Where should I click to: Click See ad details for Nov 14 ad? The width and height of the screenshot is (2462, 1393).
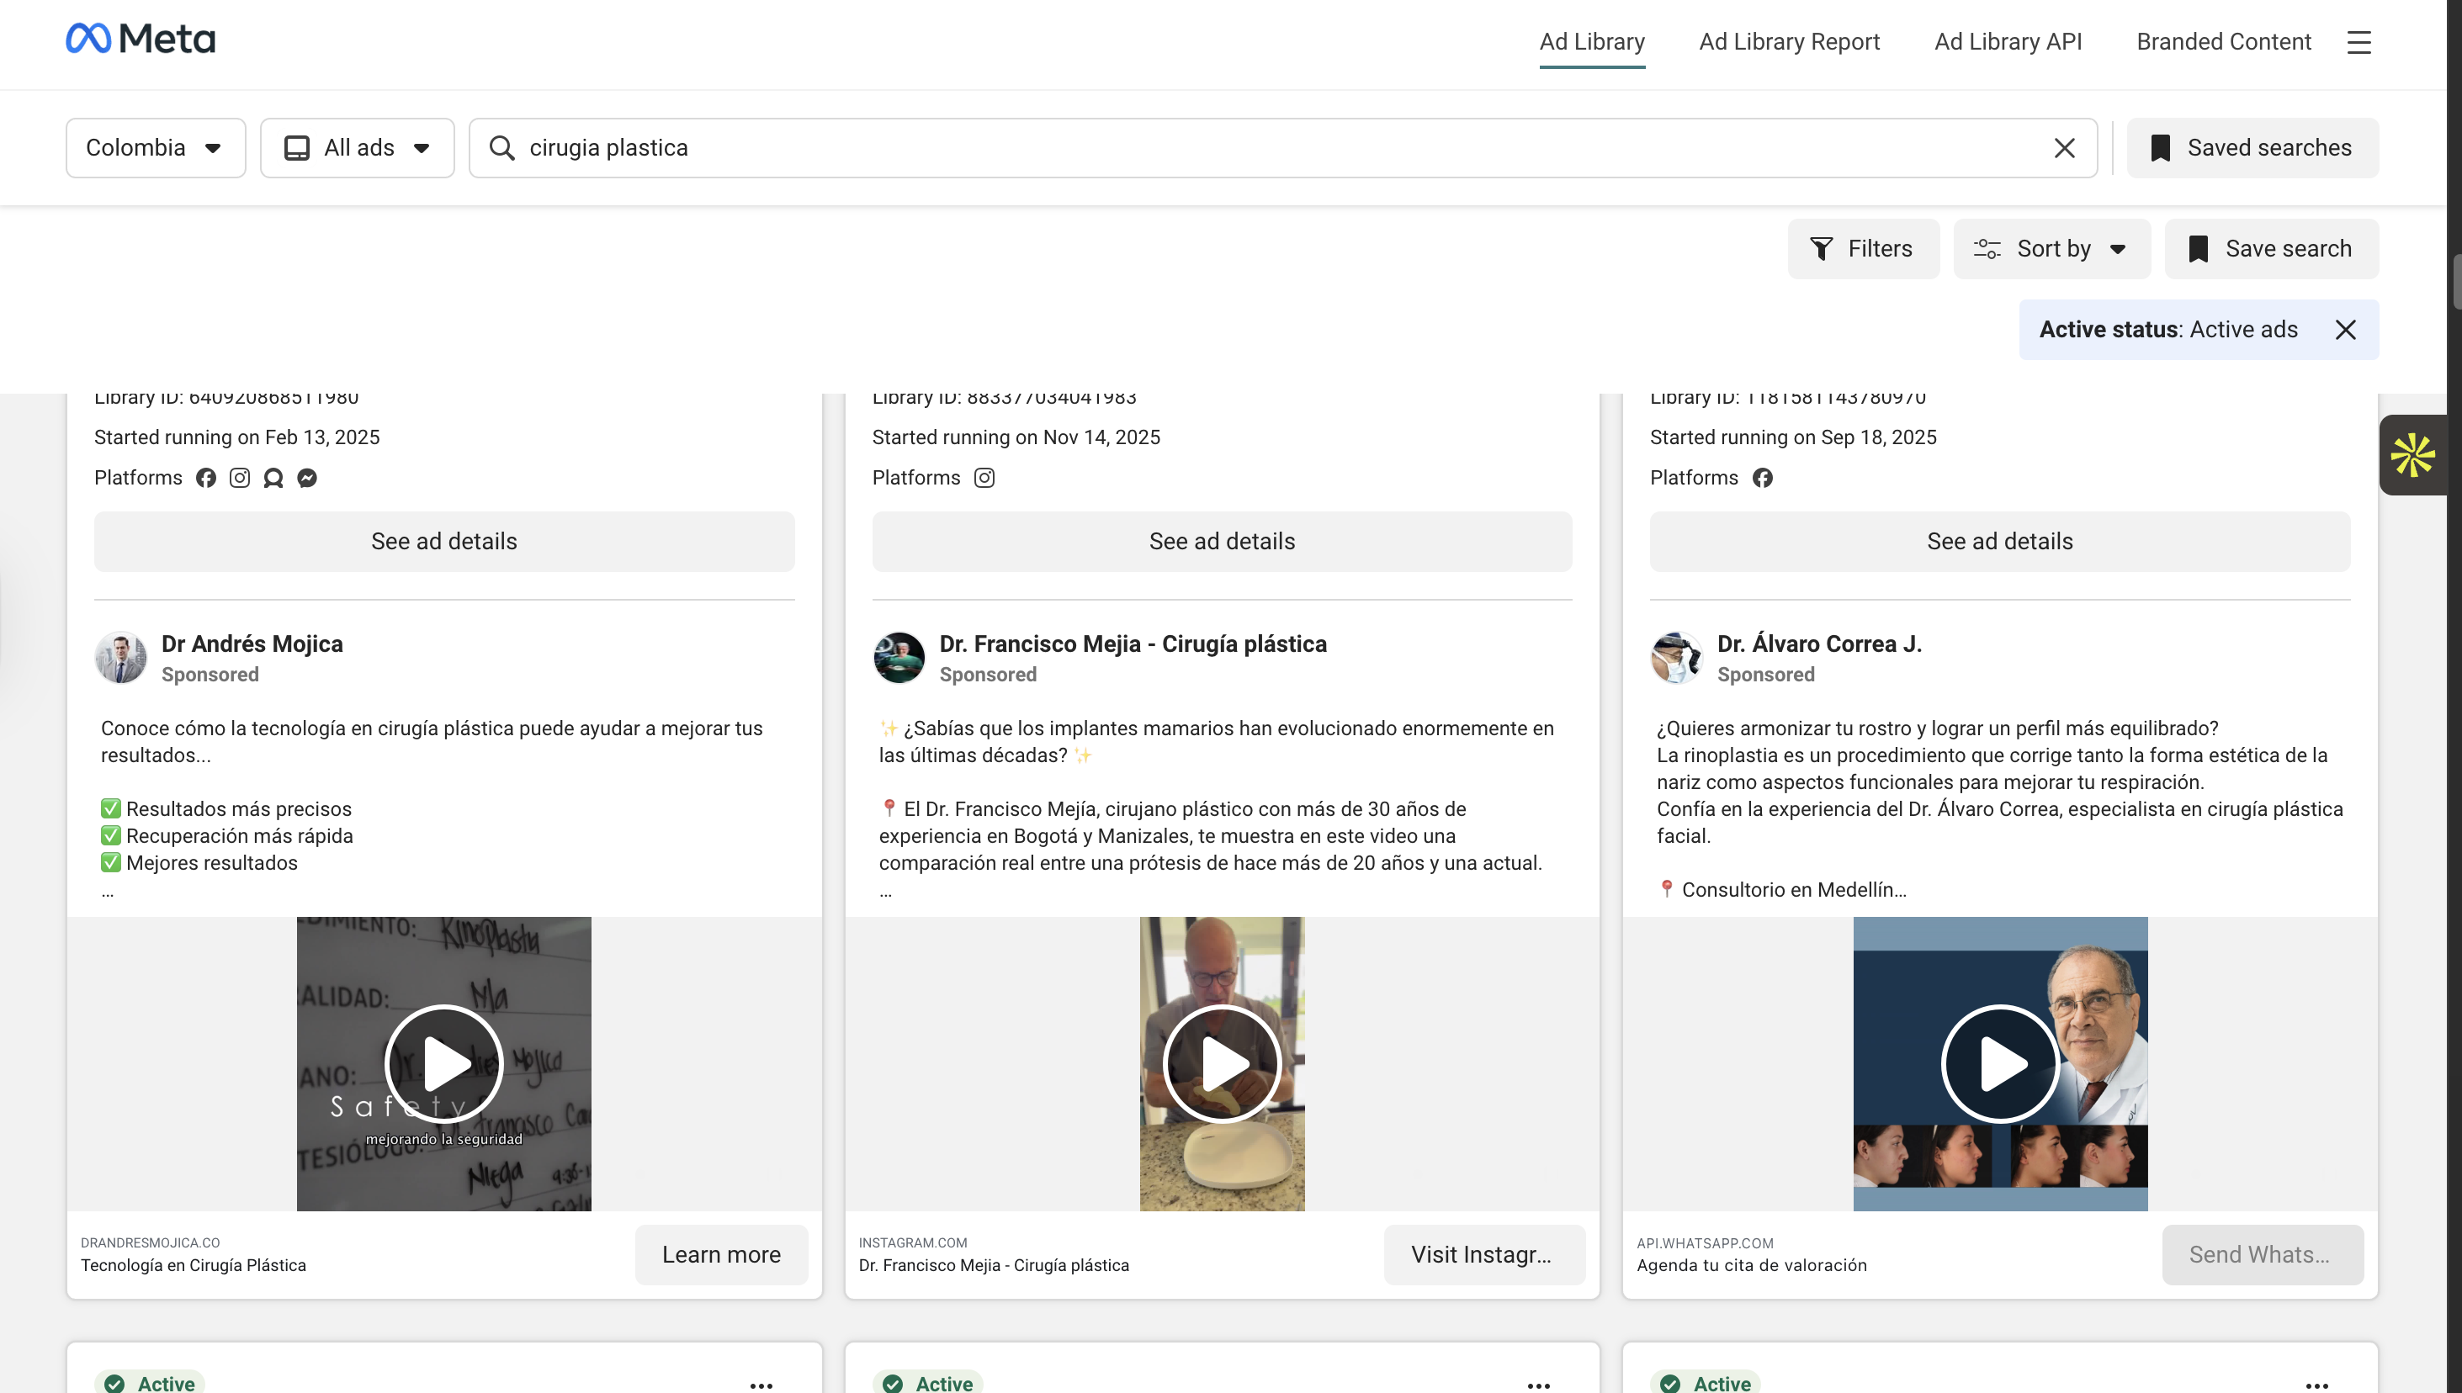pyautogui.click(x=1221, y=542)
